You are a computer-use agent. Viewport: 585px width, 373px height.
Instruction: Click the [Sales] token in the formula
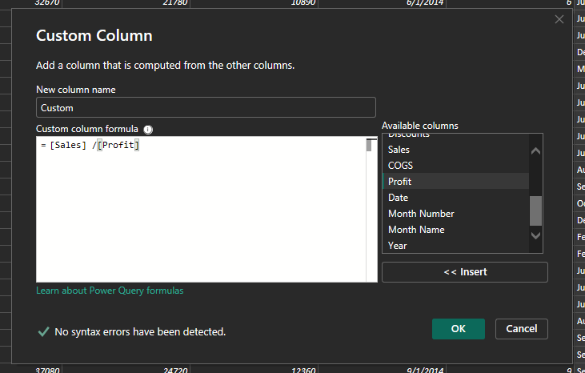point(68,145)
